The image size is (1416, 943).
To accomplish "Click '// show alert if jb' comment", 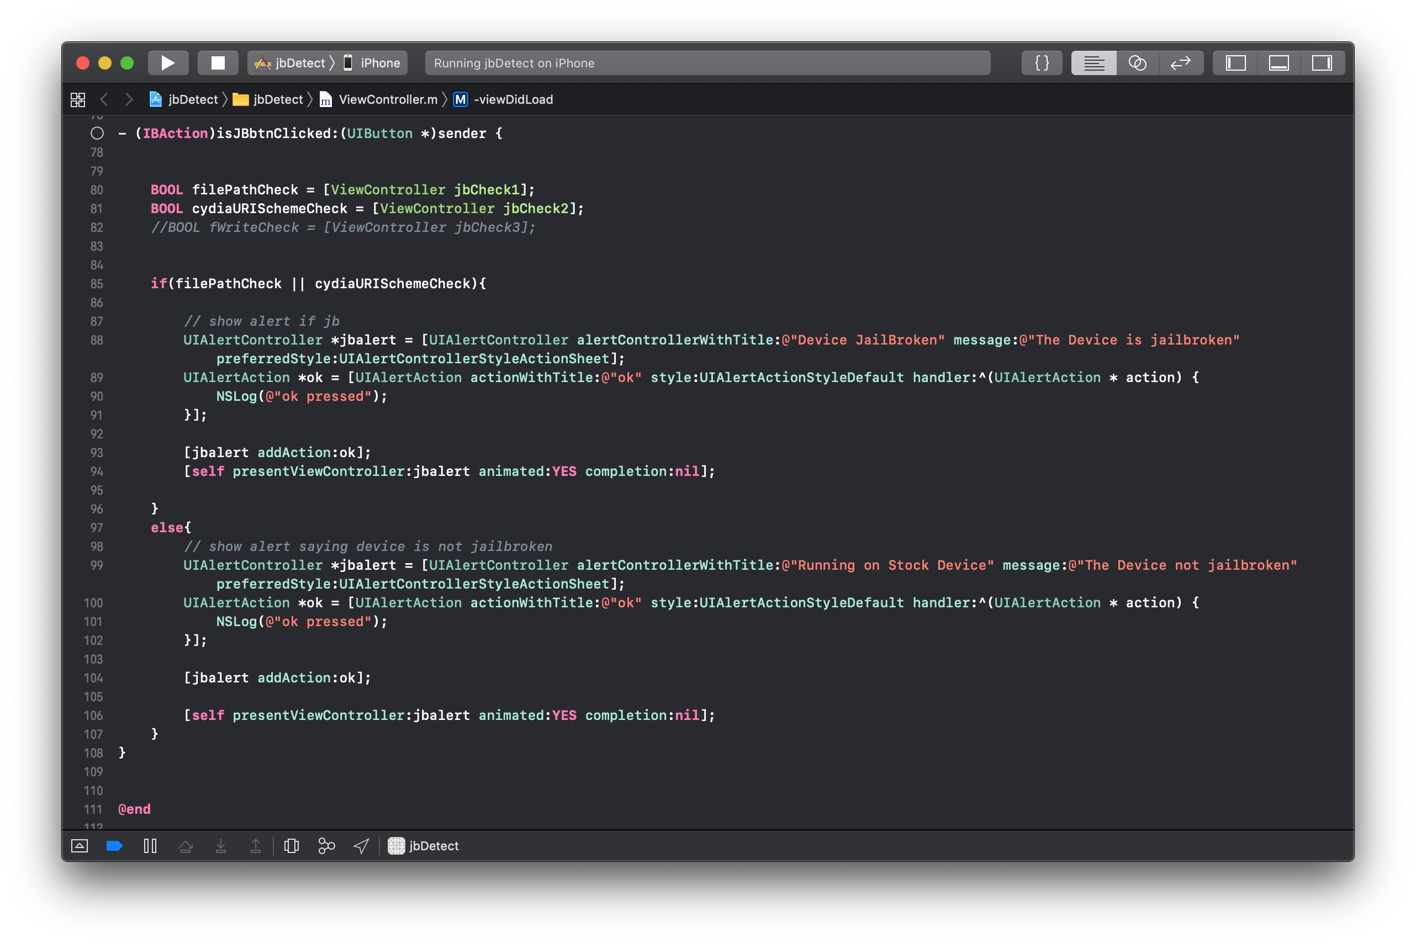I will pyautogui.click(x=262, y=321).
